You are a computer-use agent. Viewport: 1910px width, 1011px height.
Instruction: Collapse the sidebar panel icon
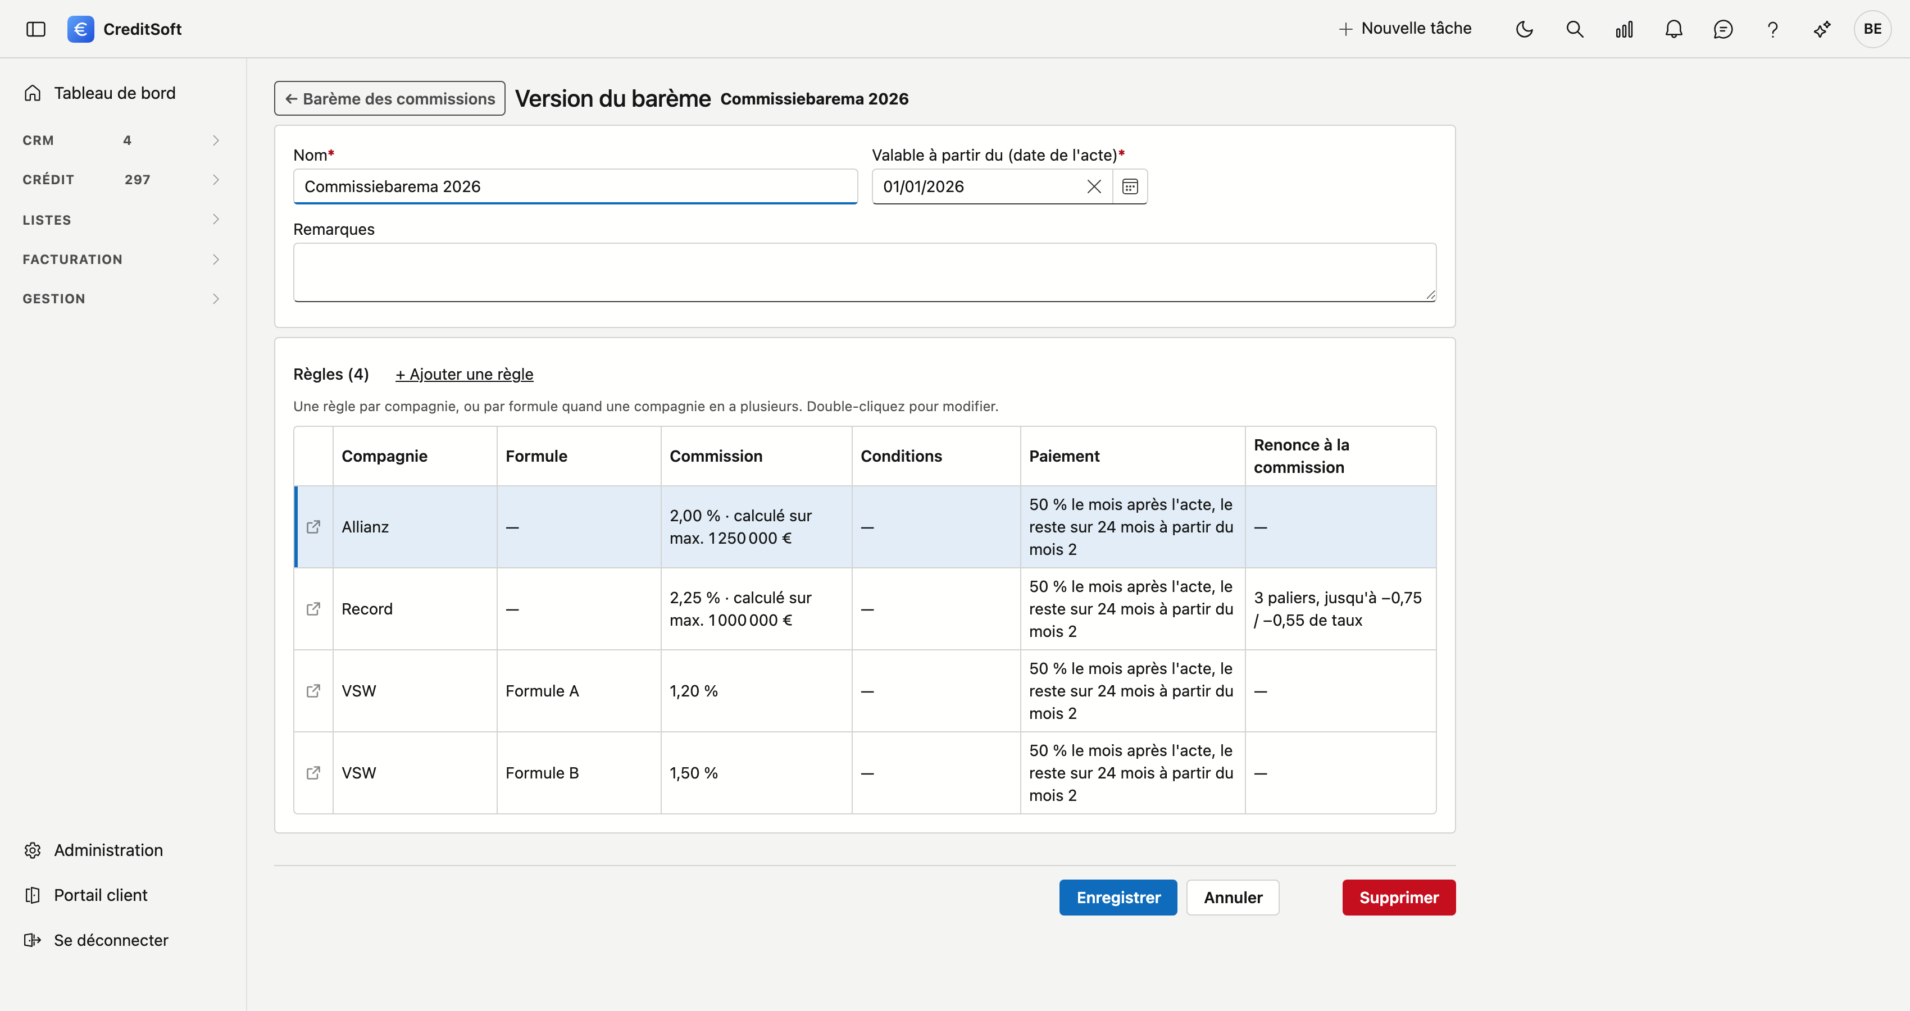[35, 29]
